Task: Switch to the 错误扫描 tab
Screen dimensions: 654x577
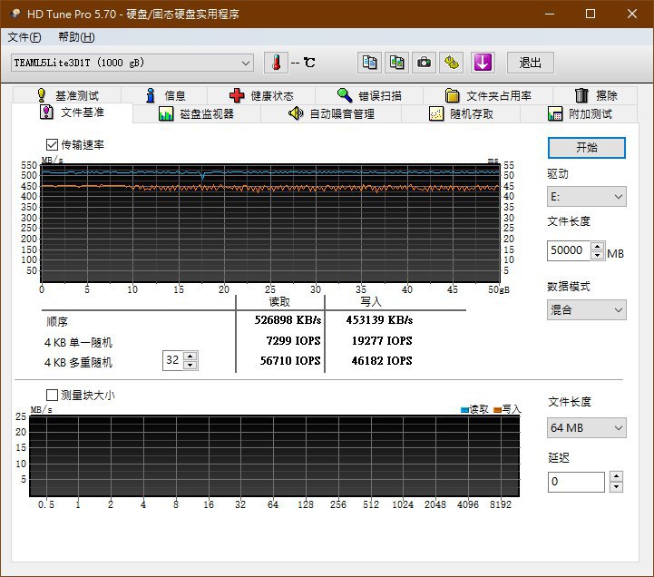Action: (x=369, y=95)
